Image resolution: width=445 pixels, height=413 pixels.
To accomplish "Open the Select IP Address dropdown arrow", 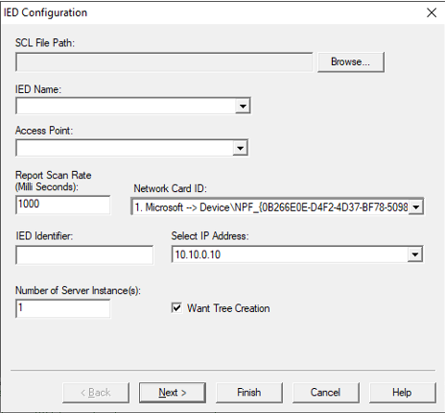I will (x=415, y=255).
